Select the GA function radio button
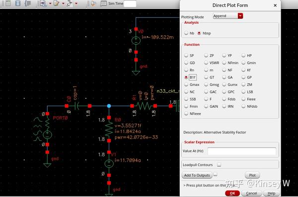 pyautogui.click(x=224, y=77)
